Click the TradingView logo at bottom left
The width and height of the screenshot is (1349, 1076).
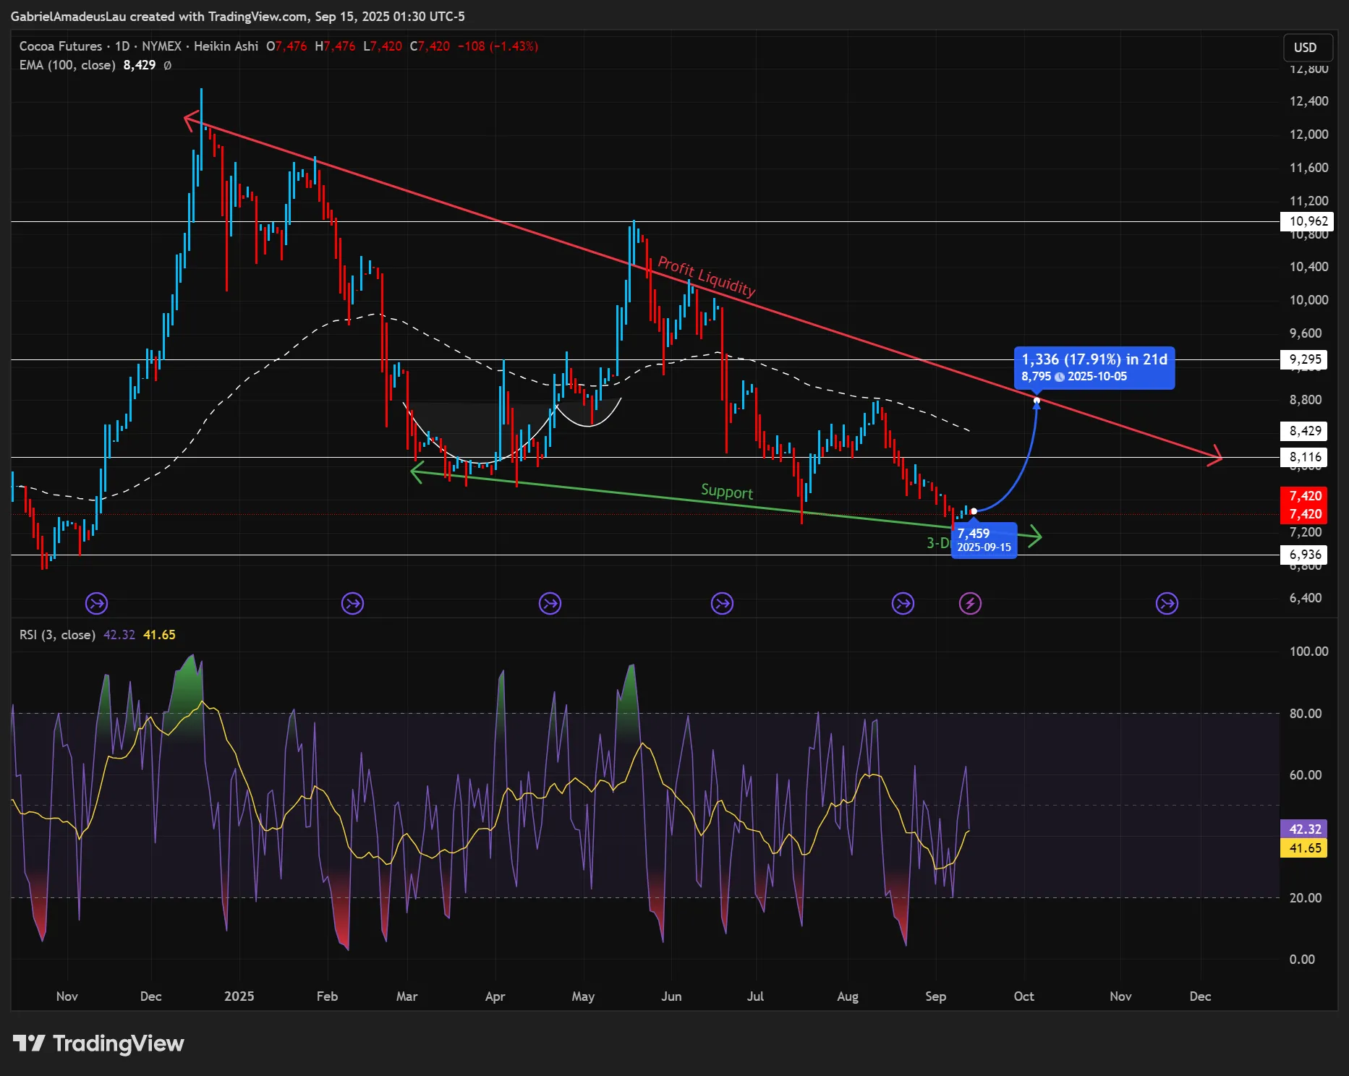coord(98,1043)
